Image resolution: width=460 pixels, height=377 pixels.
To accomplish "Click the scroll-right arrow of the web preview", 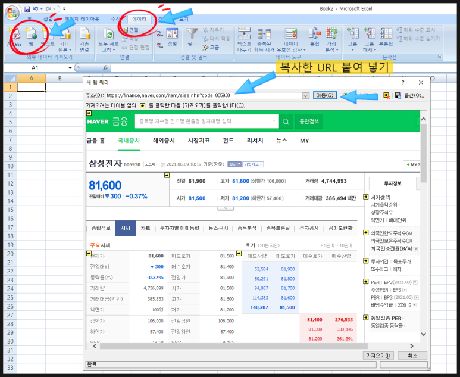I will (411, 346).
